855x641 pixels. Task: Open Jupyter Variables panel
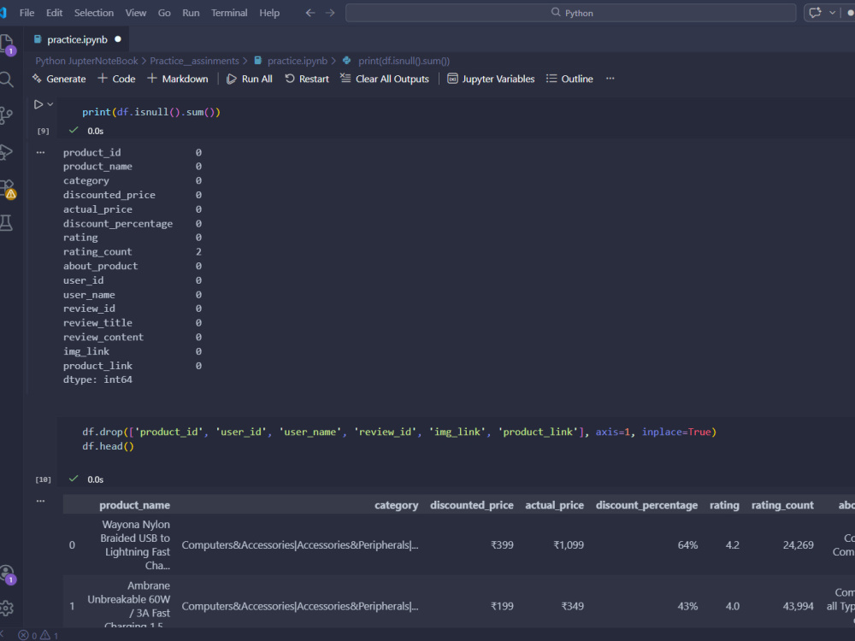492,79
